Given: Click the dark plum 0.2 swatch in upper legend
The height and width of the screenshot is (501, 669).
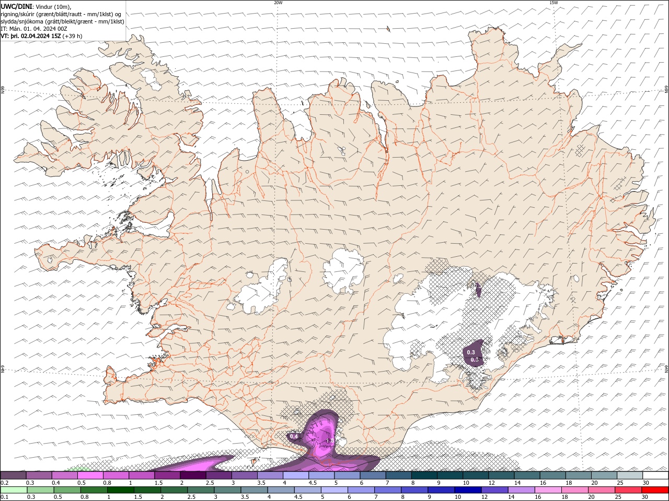Looking at the screenshot, I should [14, 475].
